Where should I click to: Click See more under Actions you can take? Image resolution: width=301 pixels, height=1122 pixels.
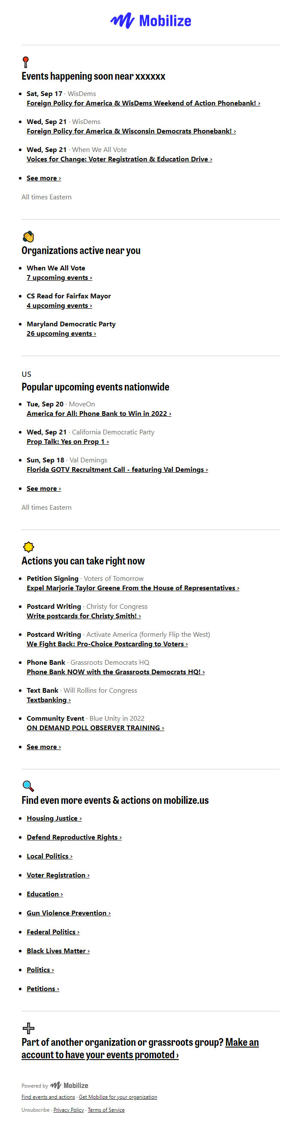pyautogui.click(x=44, y=746)
